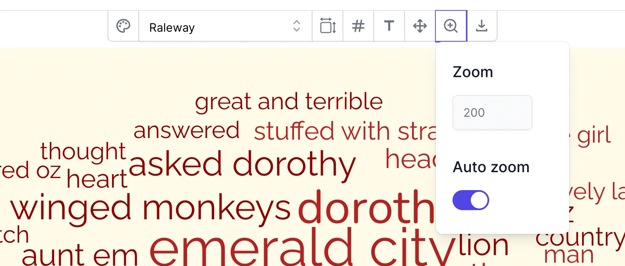Viewport: 625px width, 266px height.
Task: Select the word 'thought'
Action: point(83,153)
